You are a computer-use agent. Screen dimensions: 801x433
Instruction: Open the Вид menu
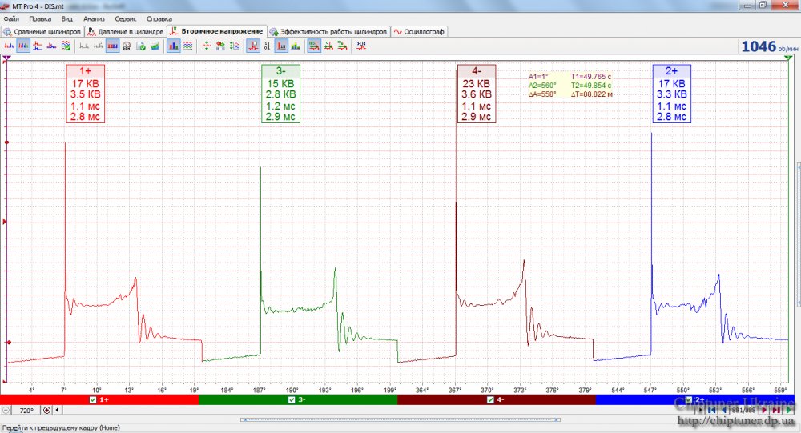point(67,18)
